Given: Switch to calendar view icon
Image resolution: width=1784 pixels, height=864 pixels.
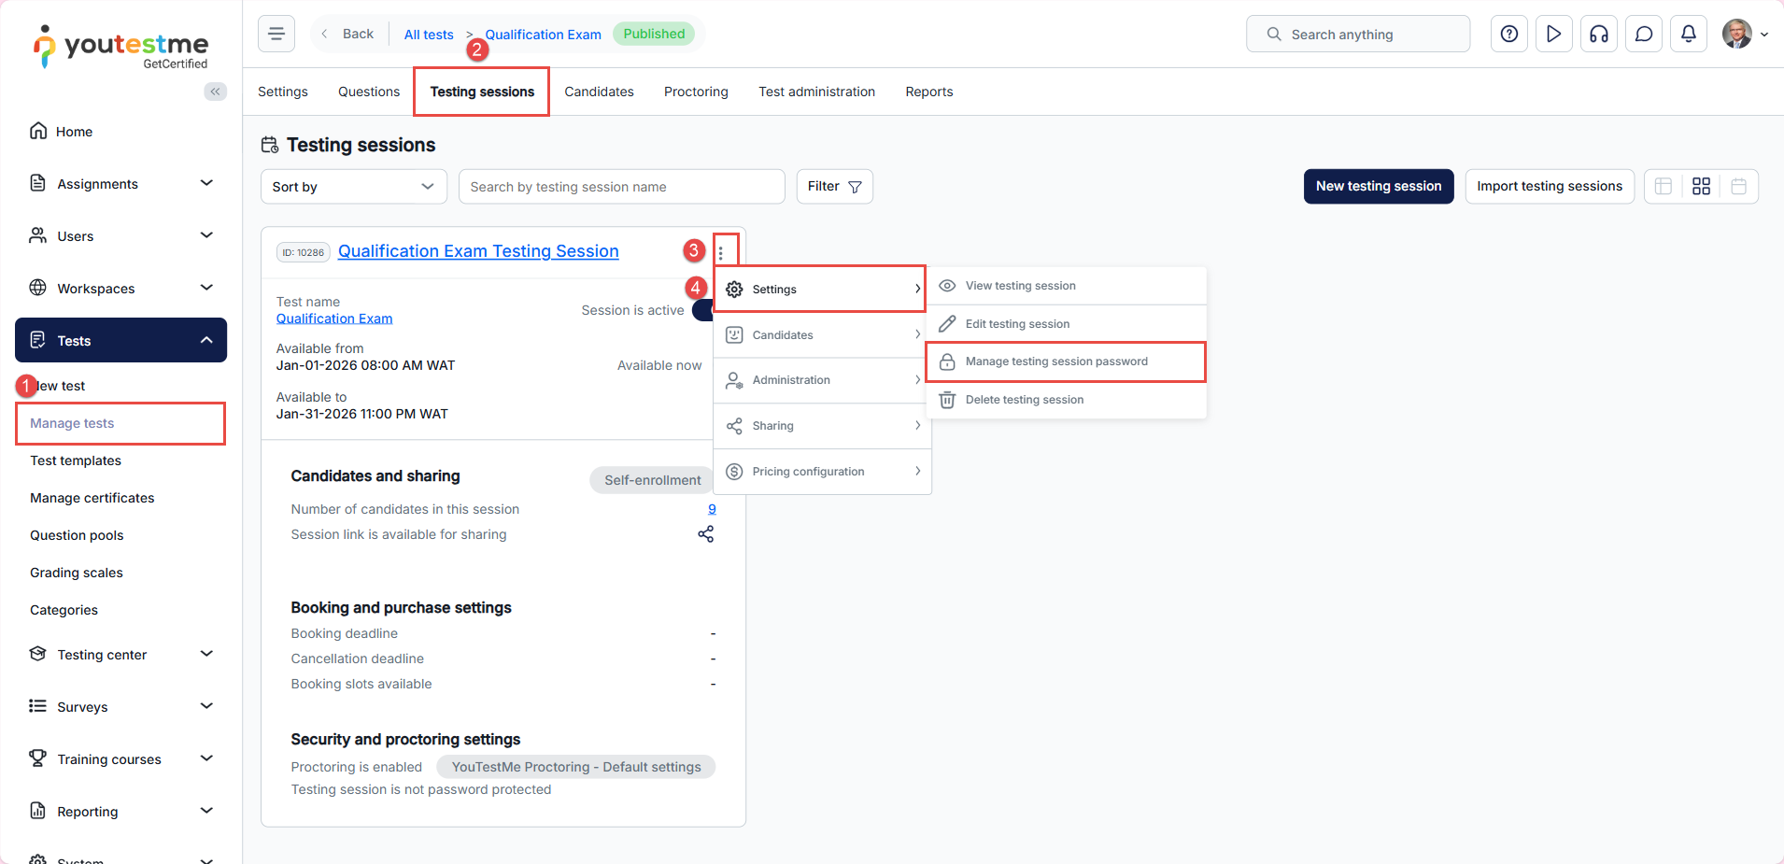Looking at the screenshot, I should click(1738, 187).
